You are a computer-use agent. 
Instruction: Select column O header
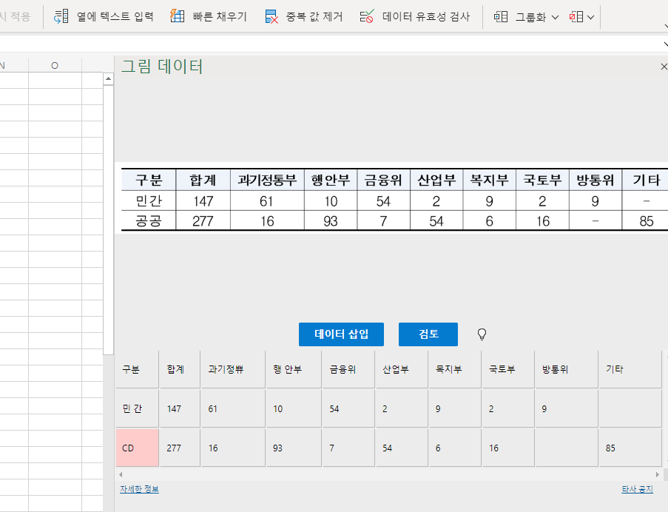[x=55, y=65]
